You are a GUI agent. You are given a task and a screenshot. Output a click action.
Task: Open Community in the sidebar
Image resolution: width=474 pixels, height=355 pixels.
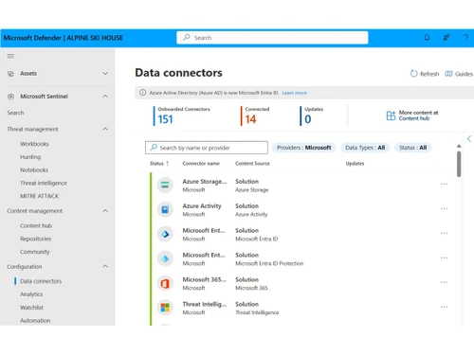pos(35,252)
